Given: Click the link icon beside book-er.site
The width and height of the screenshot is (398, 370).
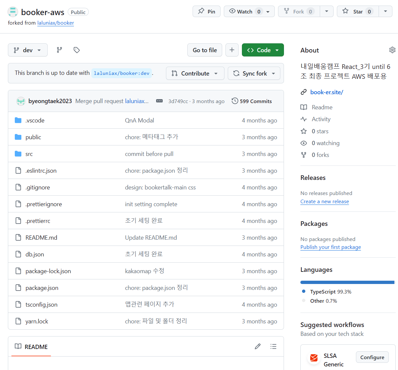Looking at the screenshot, I should click(x=304, y=92).
